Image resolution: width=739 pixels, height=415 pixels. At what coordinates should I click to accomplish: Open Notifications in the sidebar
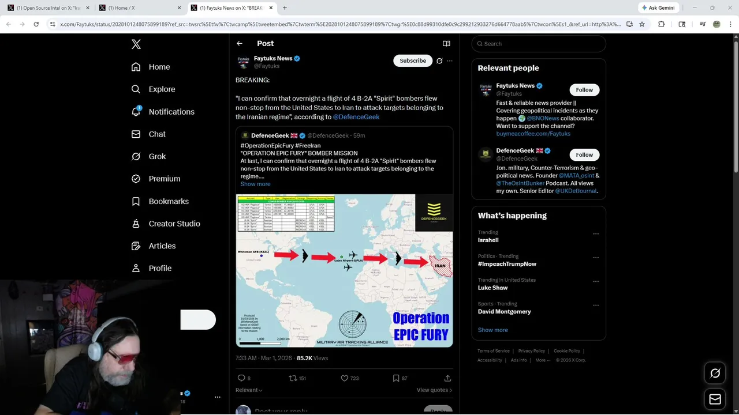(x=163, y=112)
